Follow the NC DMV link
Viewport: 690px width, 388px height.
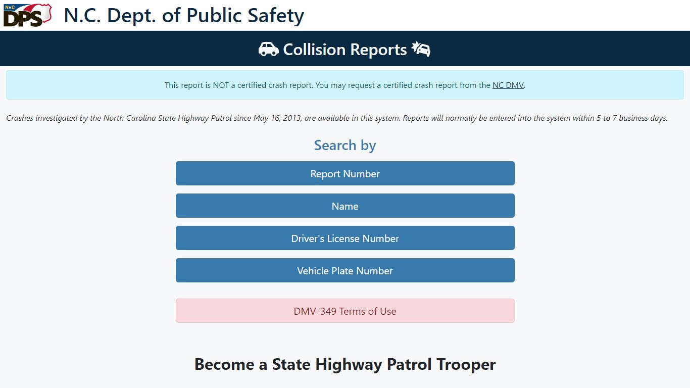point(508,85)
